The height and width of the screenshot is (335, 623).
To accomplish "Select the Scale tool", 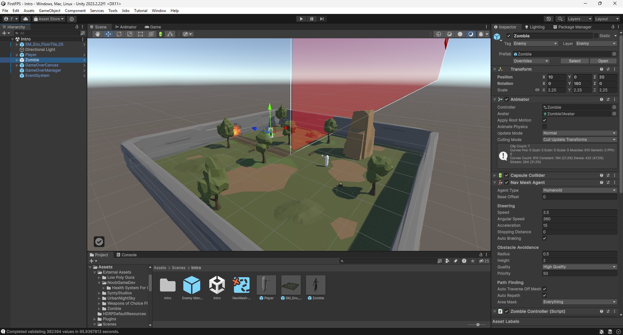I will (x=130, y=34).
